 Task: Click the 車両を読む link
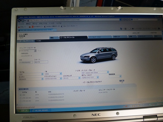(x=25, y=54)
